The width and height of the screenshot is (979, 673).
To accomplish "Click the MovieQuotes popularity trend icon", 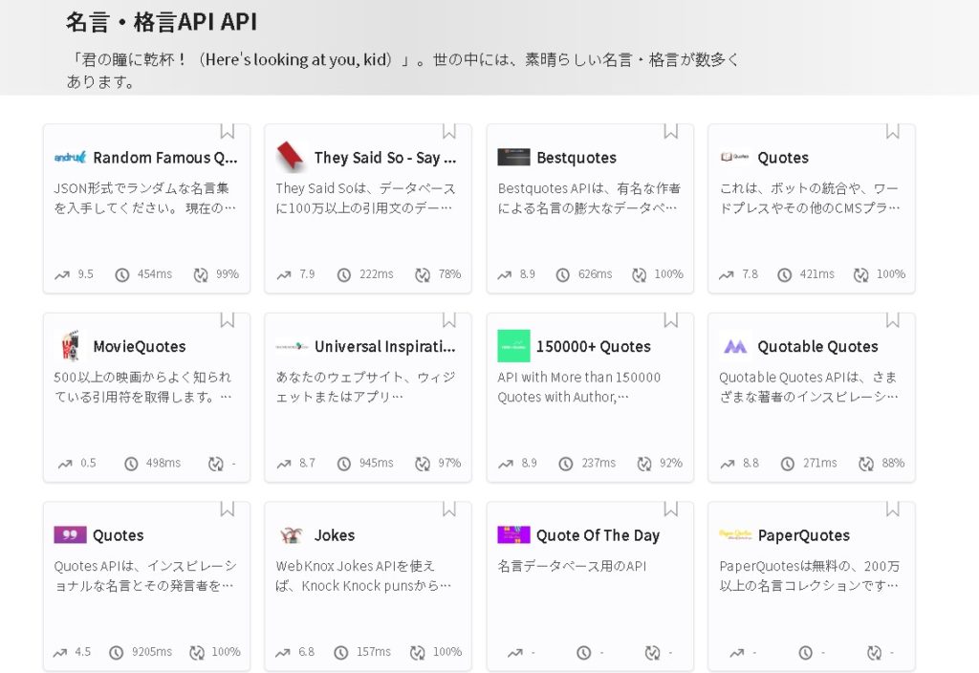I will (64, 464).
